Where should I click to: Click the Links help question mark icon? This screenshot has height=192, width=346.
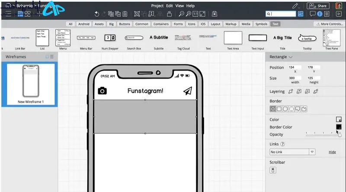coord(282,144)
